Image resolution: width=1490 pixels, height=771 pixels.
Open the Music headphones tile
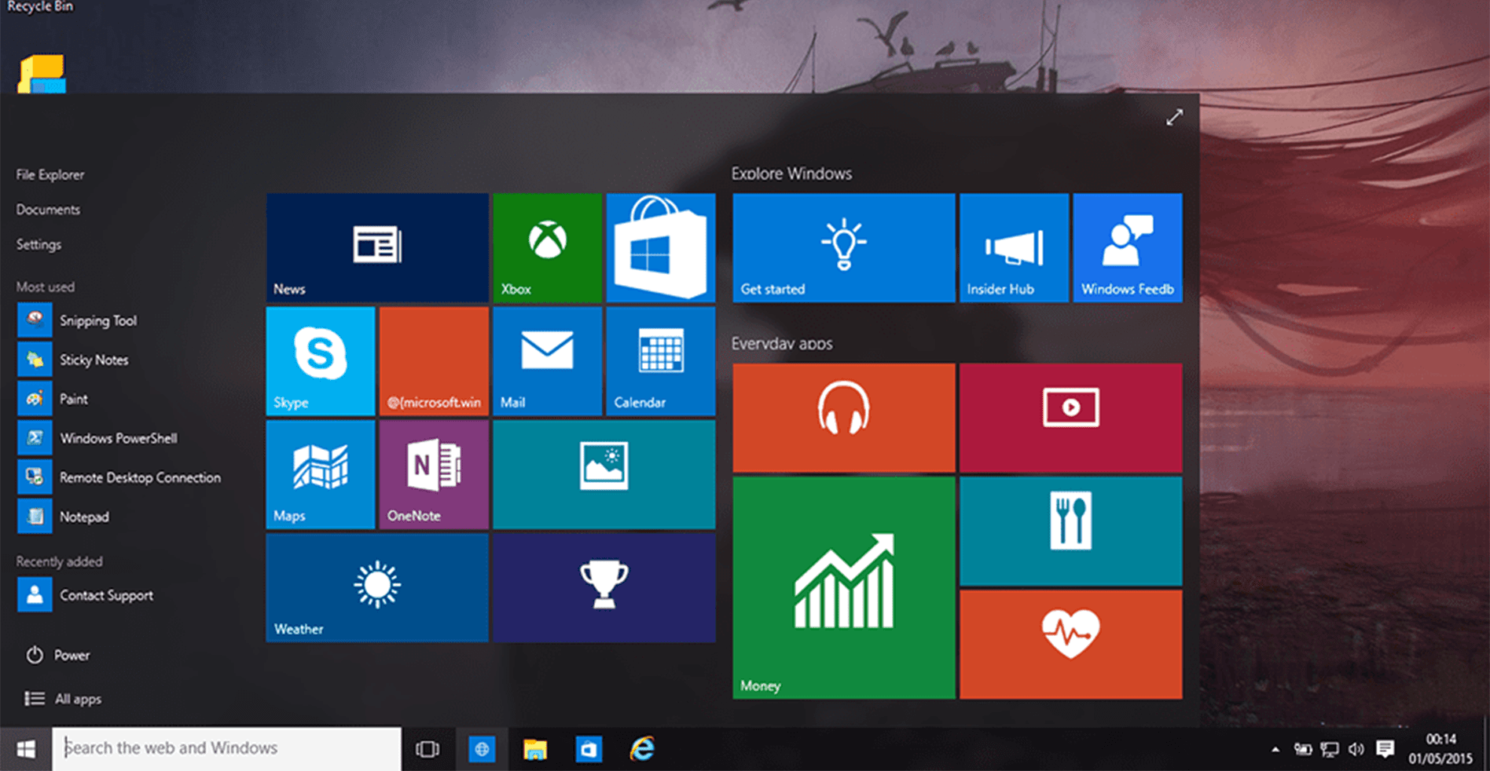844,418
